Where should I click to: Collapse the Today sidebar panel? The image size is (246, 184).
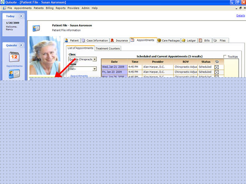(21, 16)
